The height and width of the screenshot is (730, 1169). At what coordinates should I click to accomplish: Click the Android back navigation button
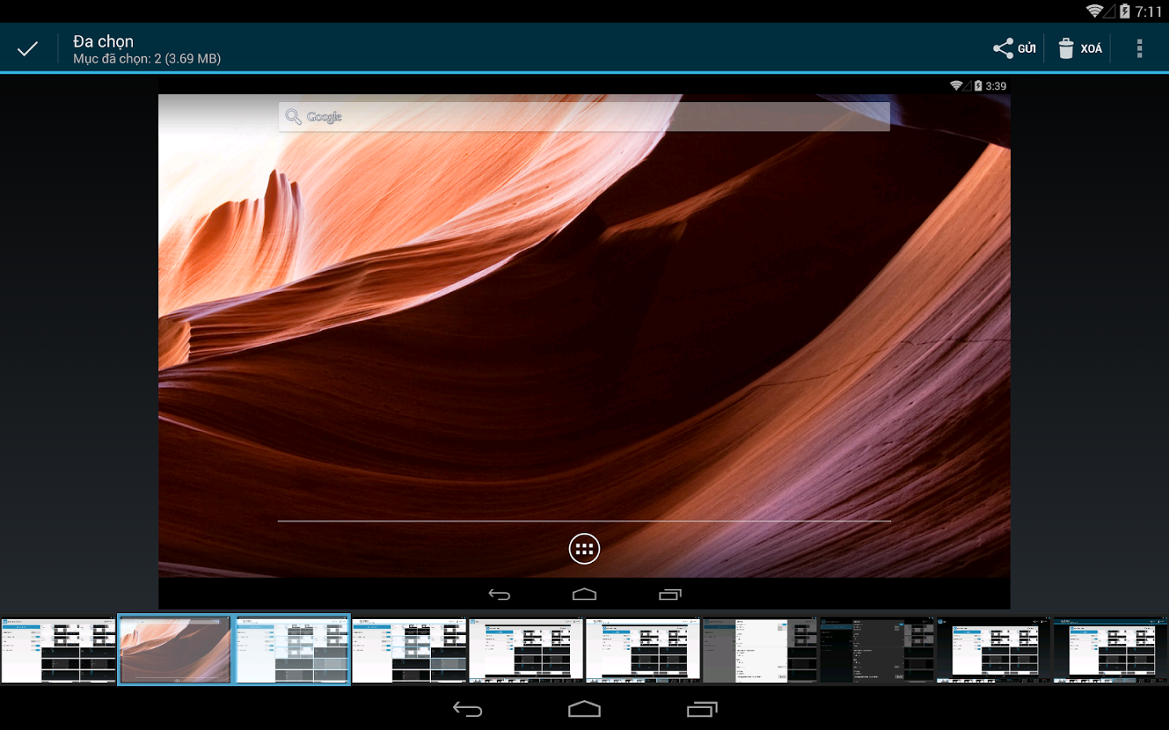pos(468,710)
